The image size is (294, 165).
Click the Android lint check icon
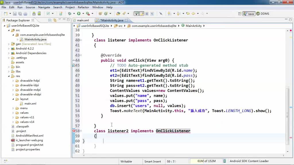pos(48,14)
